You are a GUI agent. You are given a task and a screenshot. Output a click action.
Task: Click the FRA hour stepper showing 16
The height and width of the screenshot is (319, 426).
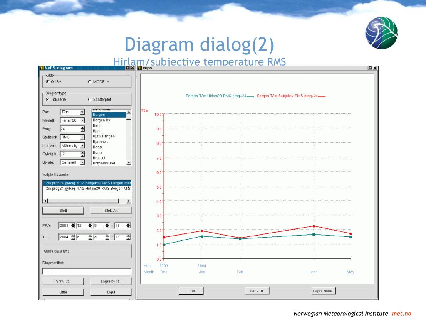coord(129,226)
